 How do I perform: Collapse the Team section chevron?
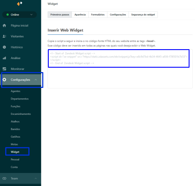point(36,178)
